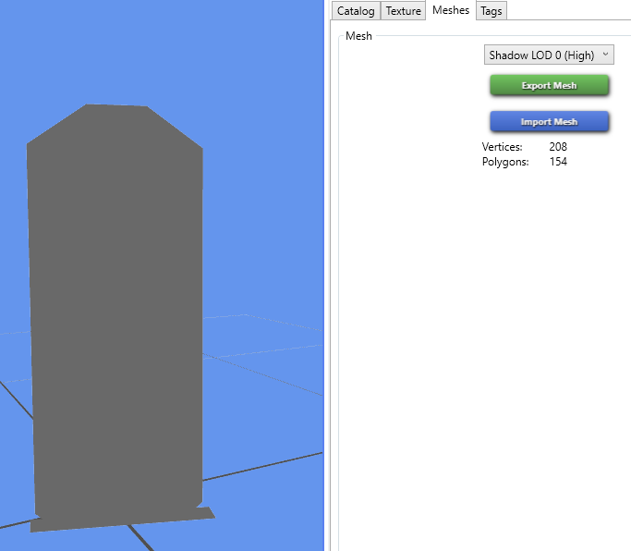Click the Vertices label
Image resolution: width=631 pixels, height=551 pixels.
click(x=502, y=147)
